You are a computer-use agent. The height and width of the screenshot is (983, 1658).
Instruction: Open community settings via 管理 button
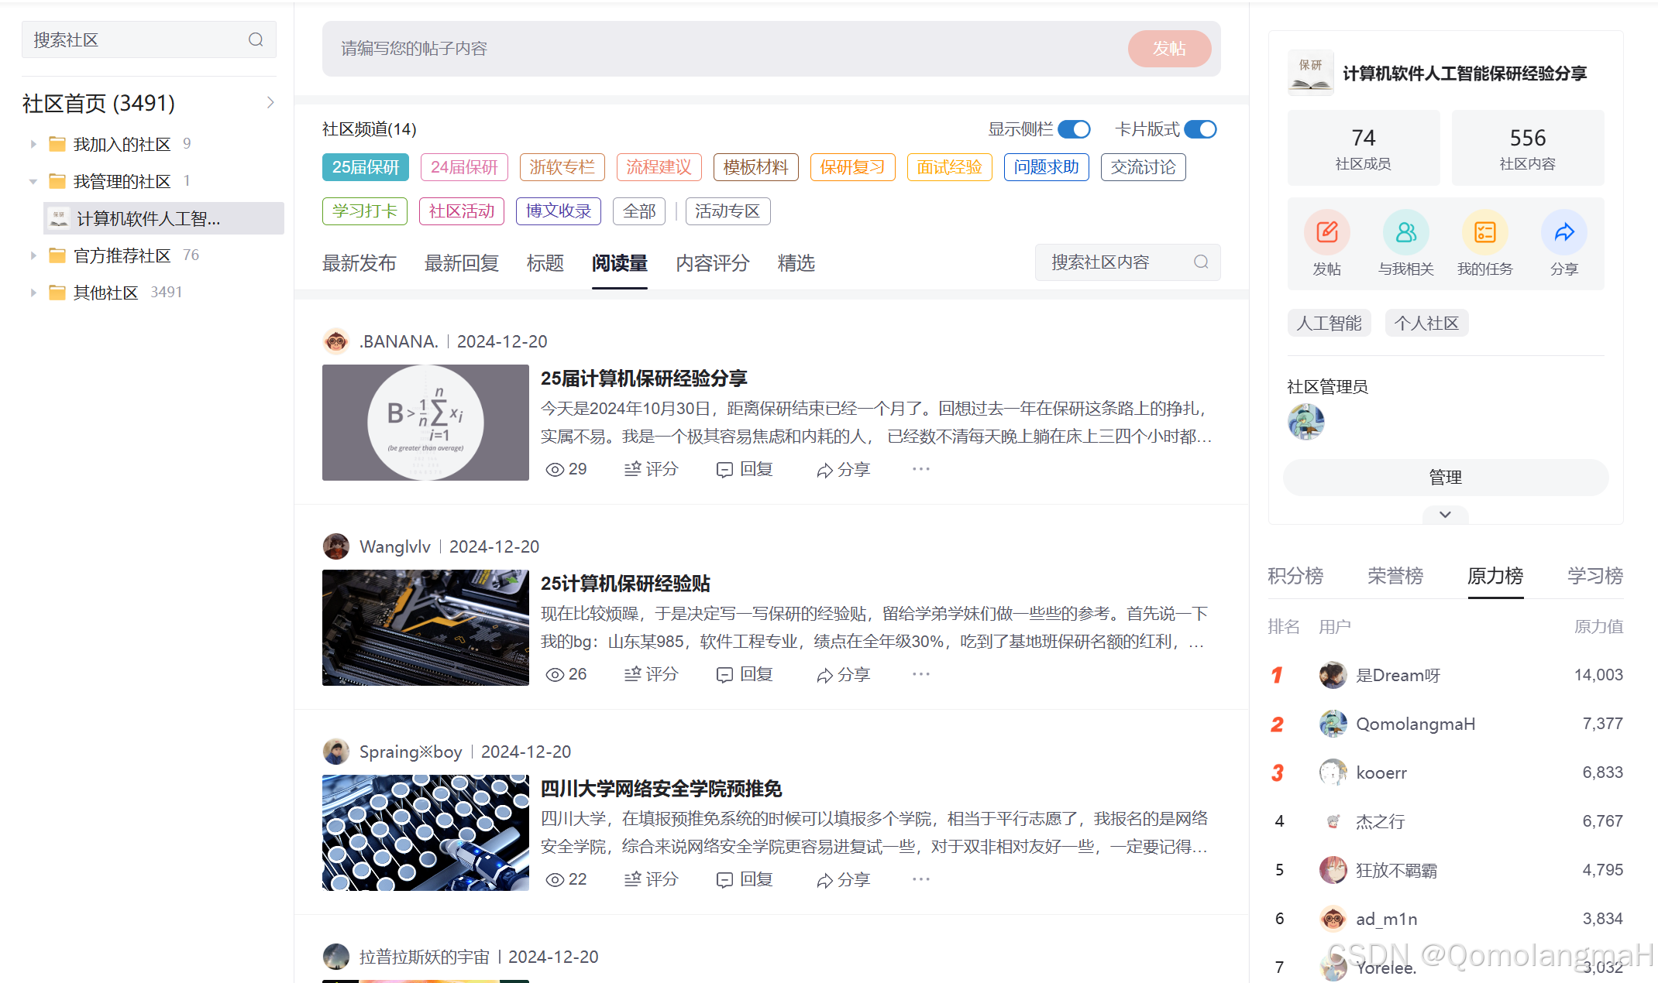point(1444,478)
